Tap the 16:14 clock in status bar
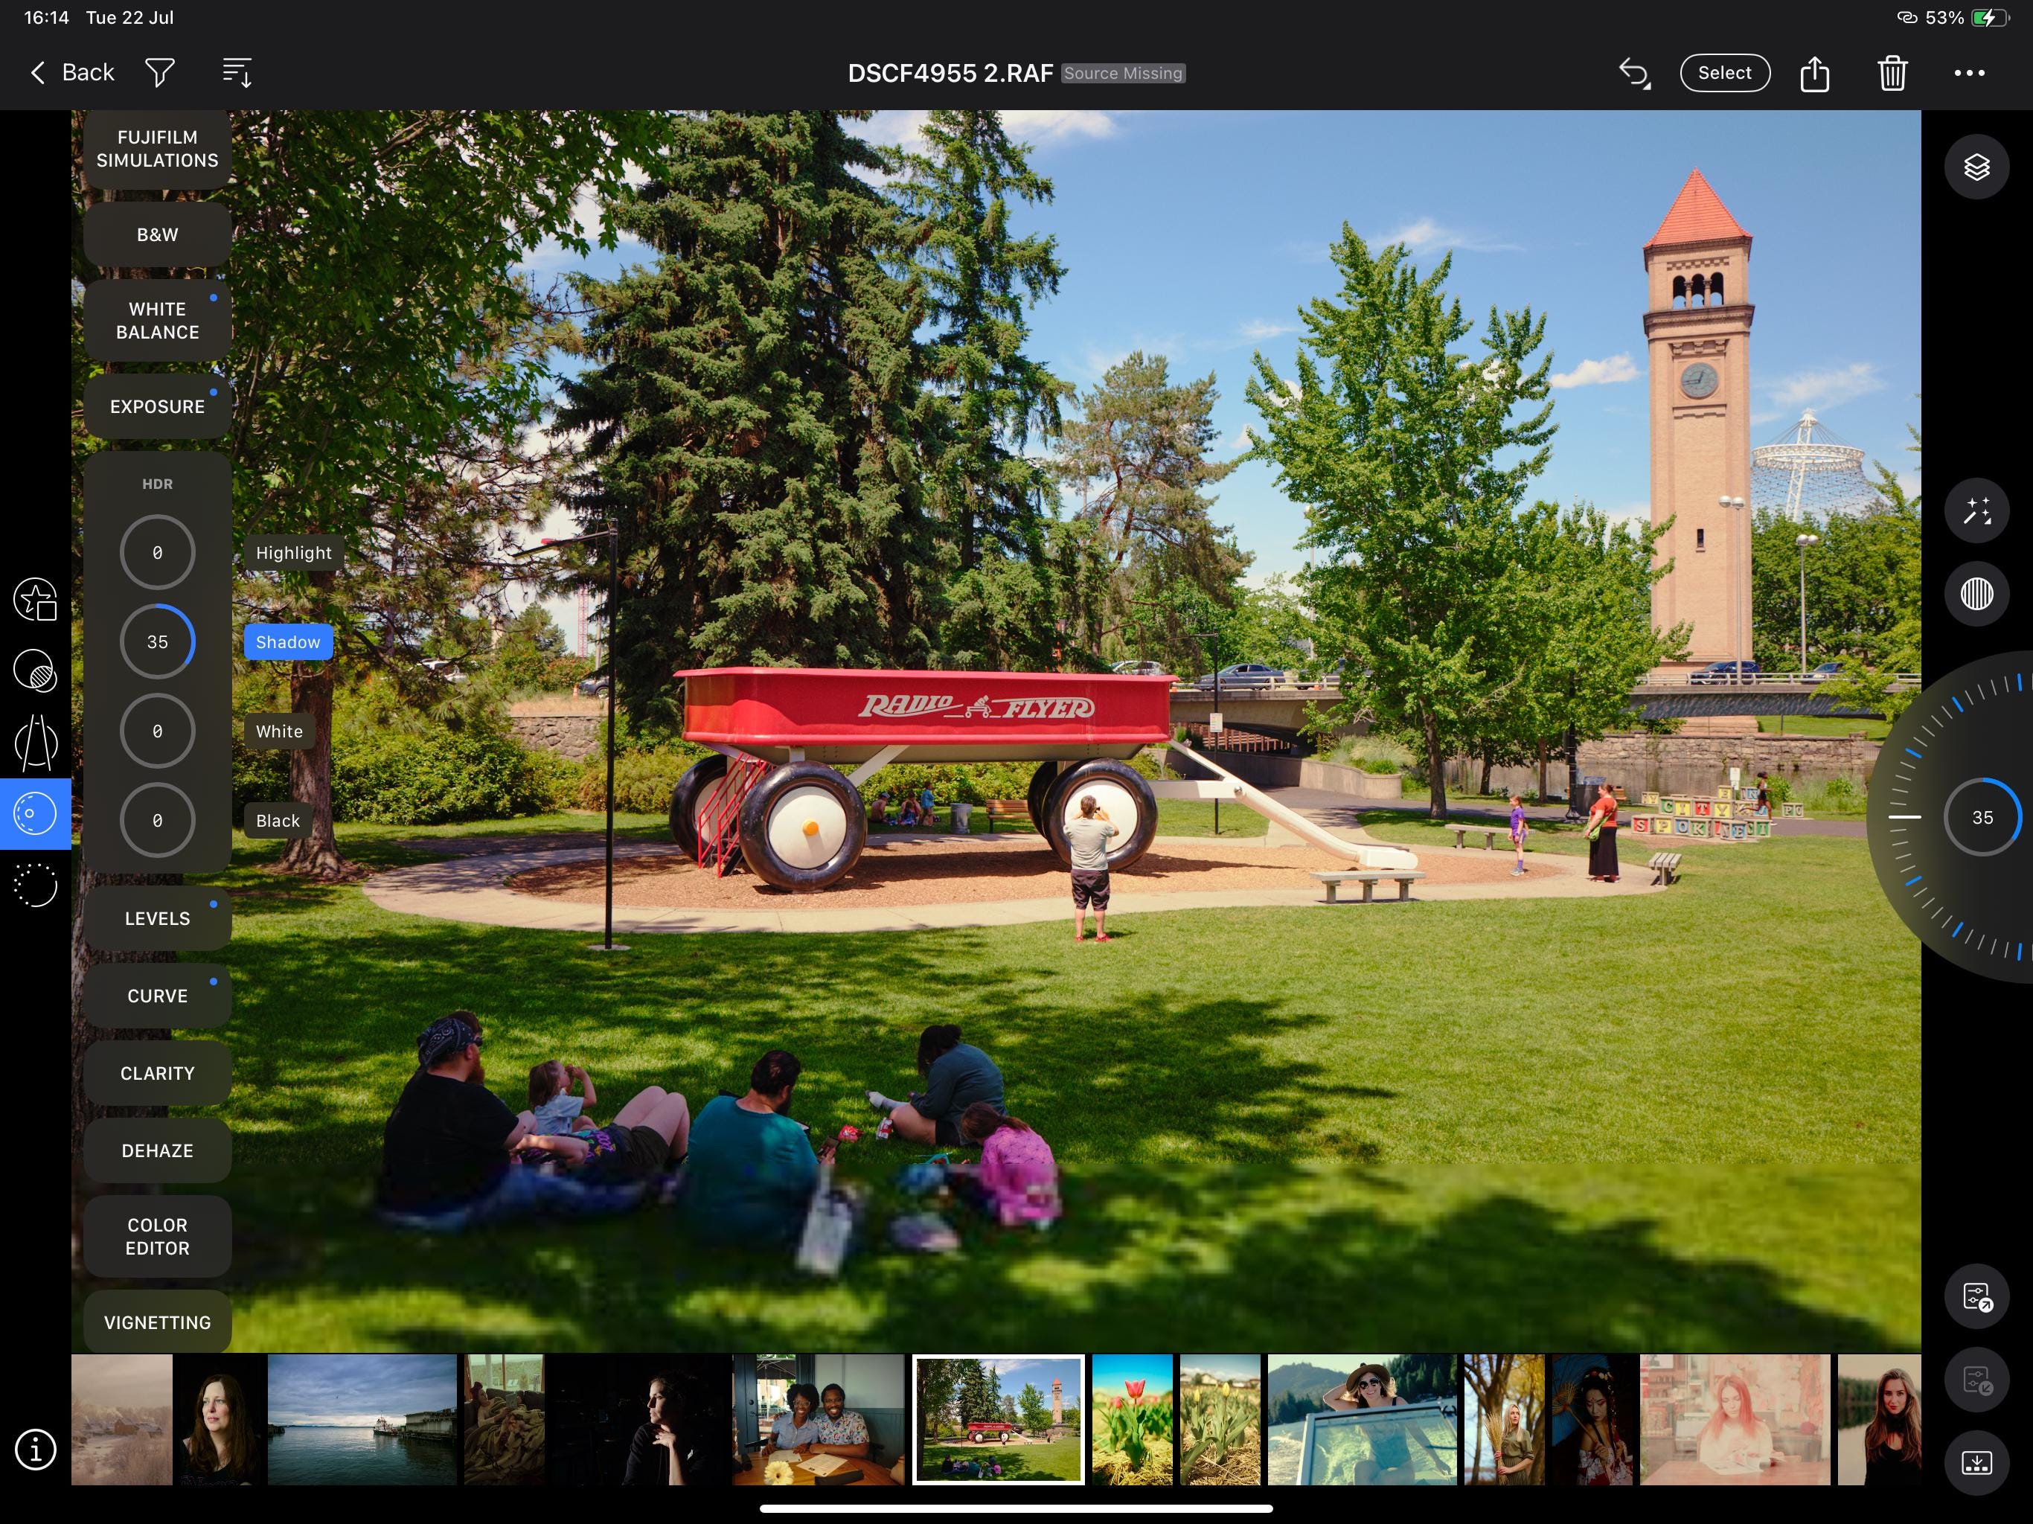The width and height of the screenshot is (2033, 1524). coord(47,17)
